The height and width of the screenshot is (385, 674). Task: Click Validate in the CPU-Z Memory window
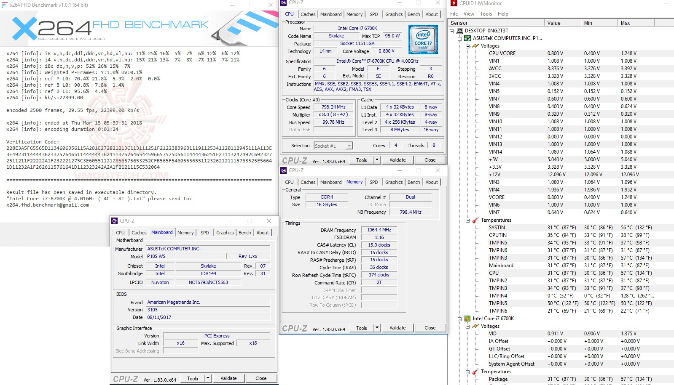[397, 328]
